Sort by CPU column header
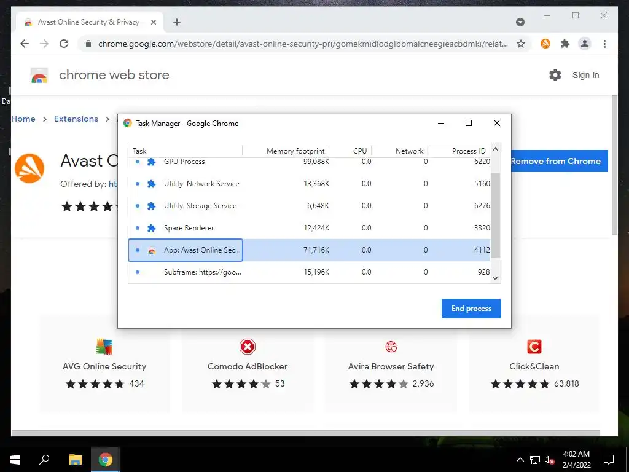 click(350, 151)
